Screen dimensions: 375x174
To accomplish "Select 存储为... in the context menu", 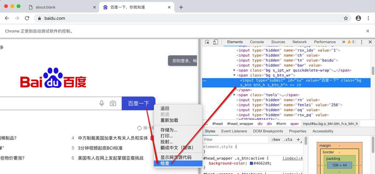I will pyautogui.click(x=178, y=130).
